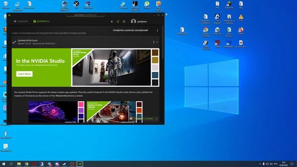Open the yellow warning triangle desktop icon
Viewport: 297px width, 167px height.
tap(241, 18)
